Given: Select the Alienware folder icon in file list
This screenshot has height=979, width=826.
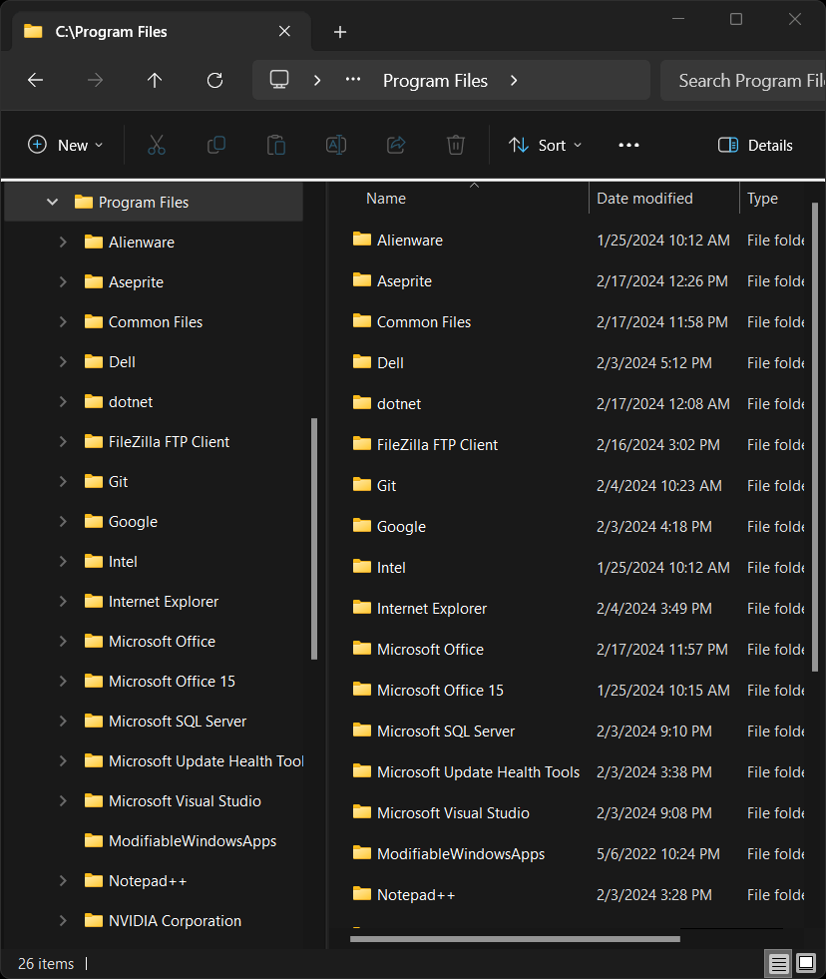Looking at the screenshot, I should coord(361,240).
